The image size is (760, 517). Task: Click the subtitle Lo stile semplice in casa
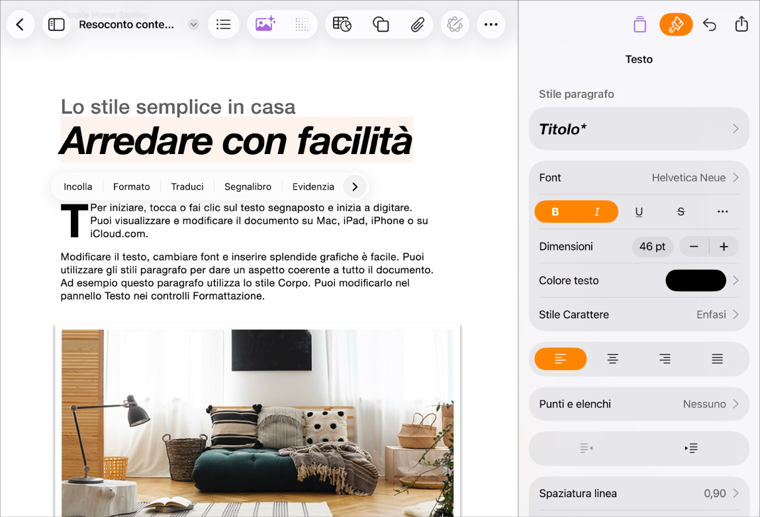click(178, 107)
